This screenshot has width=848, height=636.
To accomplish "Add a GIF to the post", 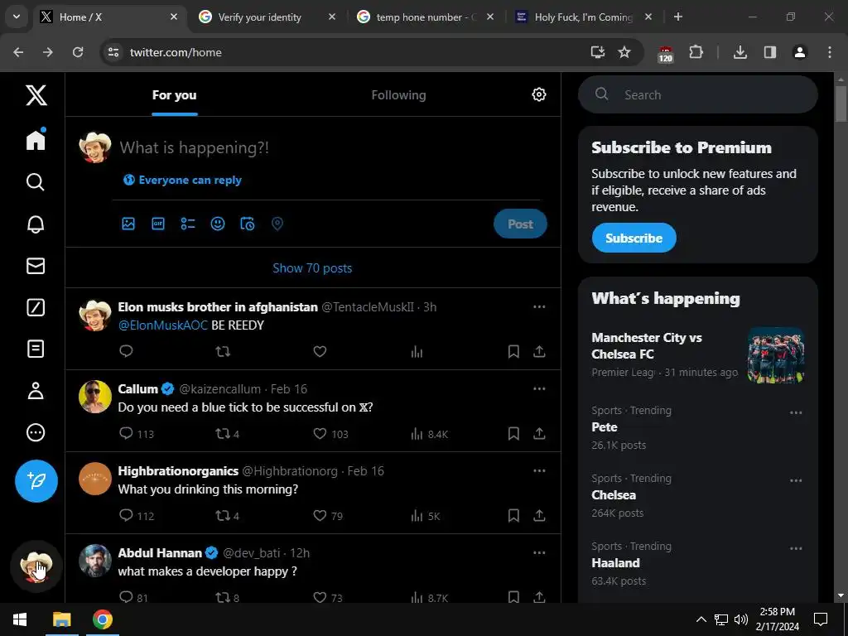I will (158, 224).
